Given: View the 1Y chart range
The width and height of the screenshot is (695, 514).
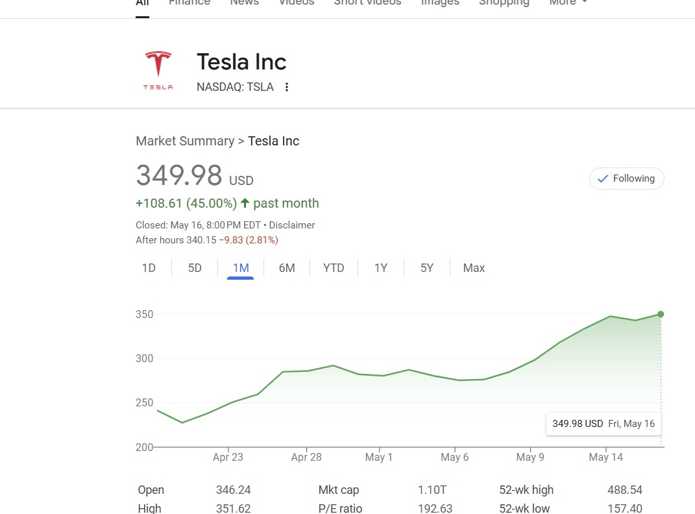Looking at the screenshot, I should (381, 268).
